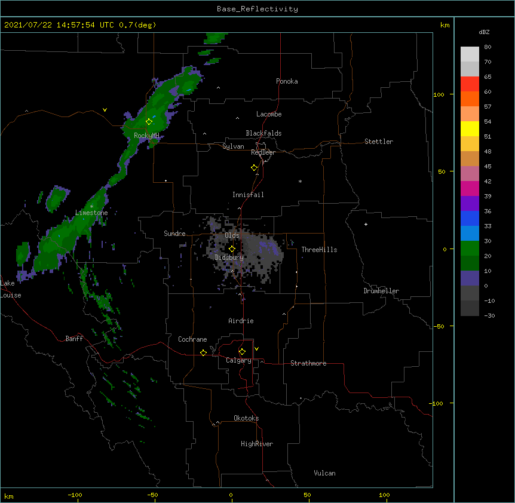Click the asterisk marker above Limestone

[91, 206]
